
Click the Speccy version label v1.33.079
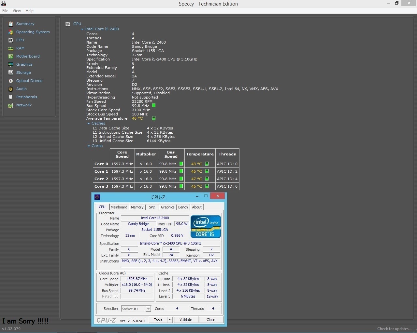coord(11,329)
